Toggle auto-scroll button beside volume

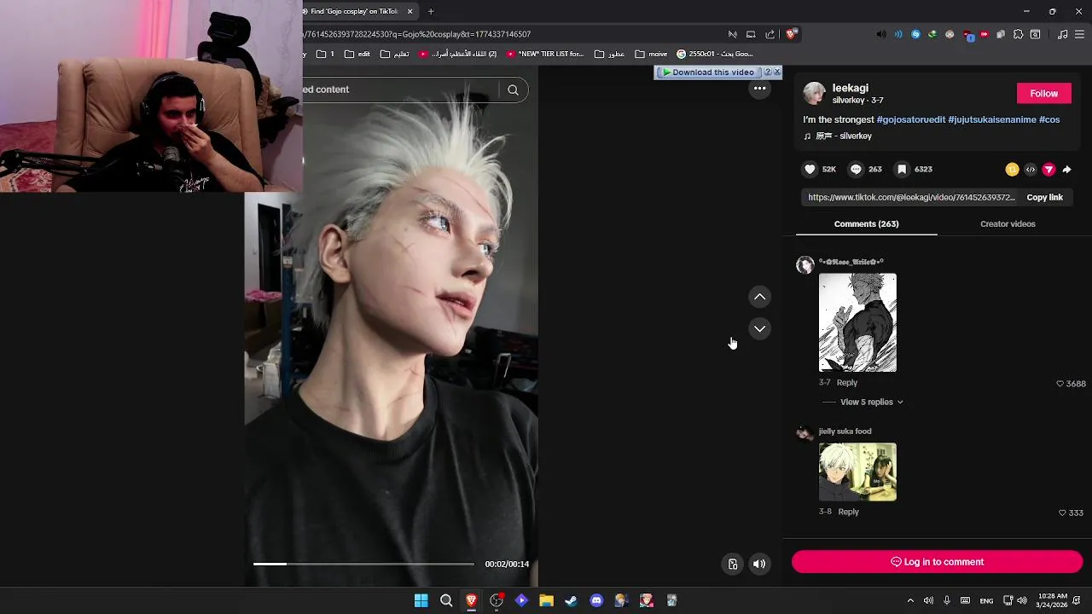pos(732,564)
